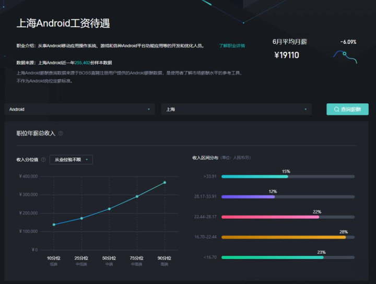
Task: Click the ¥400,000 axis value
Action: [28, 176]
